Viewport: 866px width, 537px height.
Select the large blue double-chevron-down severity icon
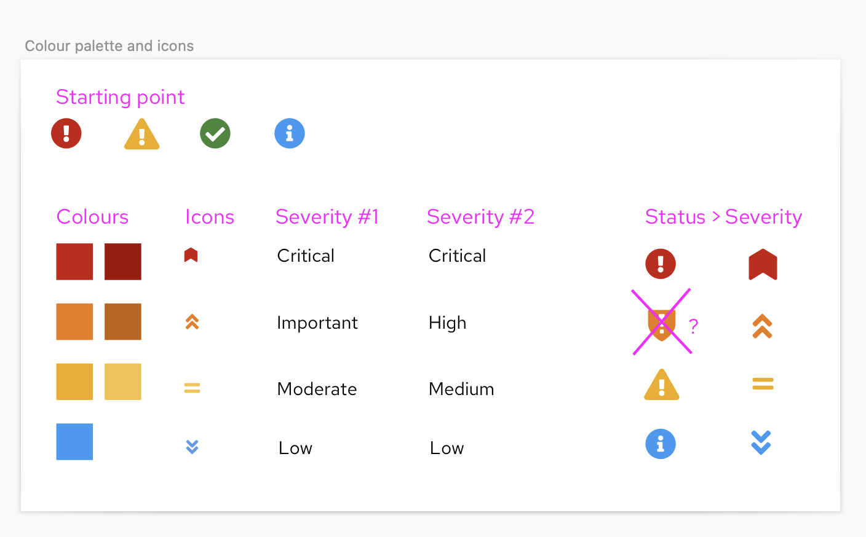click(761, 442)
